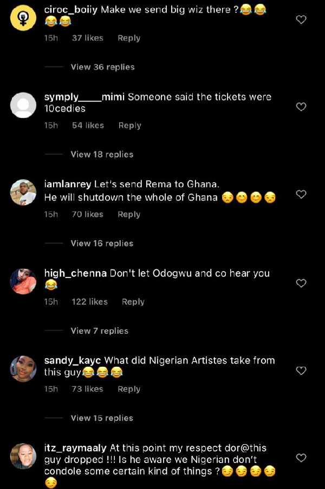View symply____mimi's default avatar icon
The width and height of the screenshot is (325, 489).
coord(23,105)
